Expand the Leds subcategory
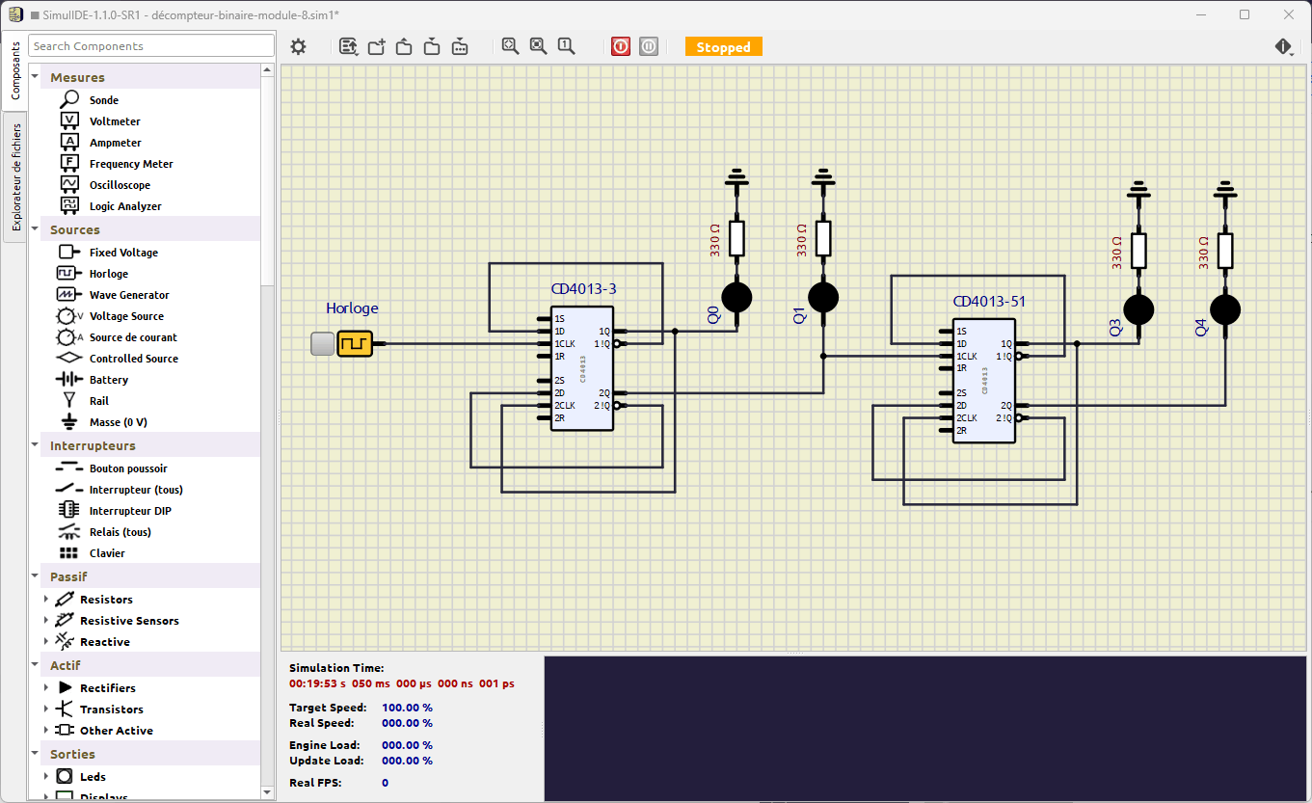Screen dimensions: 1312x803 tap(45, 777)
